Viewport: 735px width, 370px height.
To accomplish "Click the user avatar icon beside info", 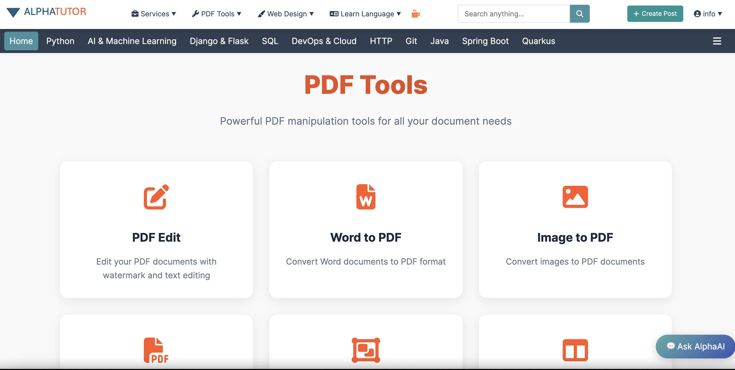I will [697, 14].
